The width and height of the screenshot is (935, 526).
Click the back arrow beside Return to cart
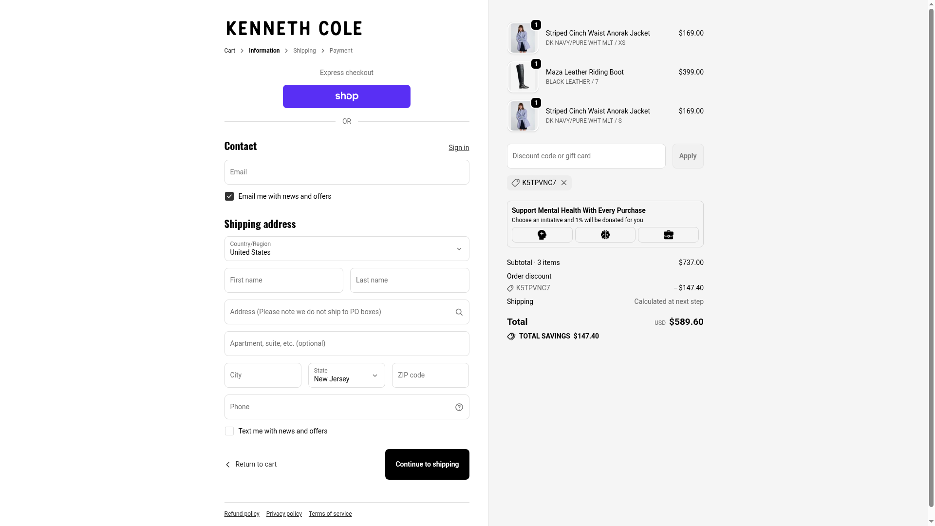(228, 465)
